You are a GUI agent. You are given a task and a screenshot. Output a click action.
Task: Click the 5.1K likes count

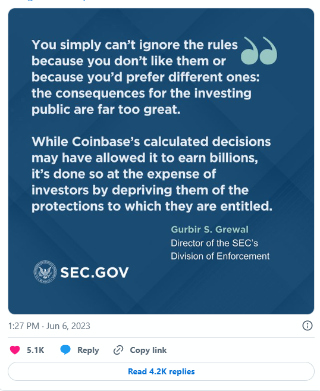[x=35, y=350]
